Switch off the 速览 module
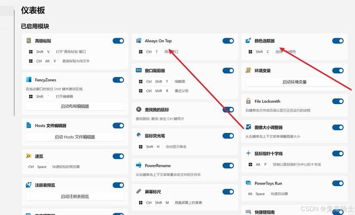The height and width of the screenshot is (215, 355). [118, 156]
